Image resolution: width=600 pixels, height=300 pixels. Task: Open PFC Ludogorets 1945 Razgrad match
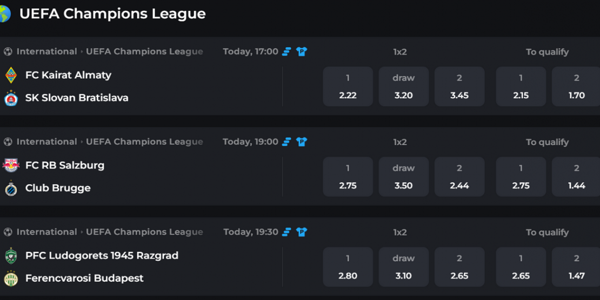102,255
